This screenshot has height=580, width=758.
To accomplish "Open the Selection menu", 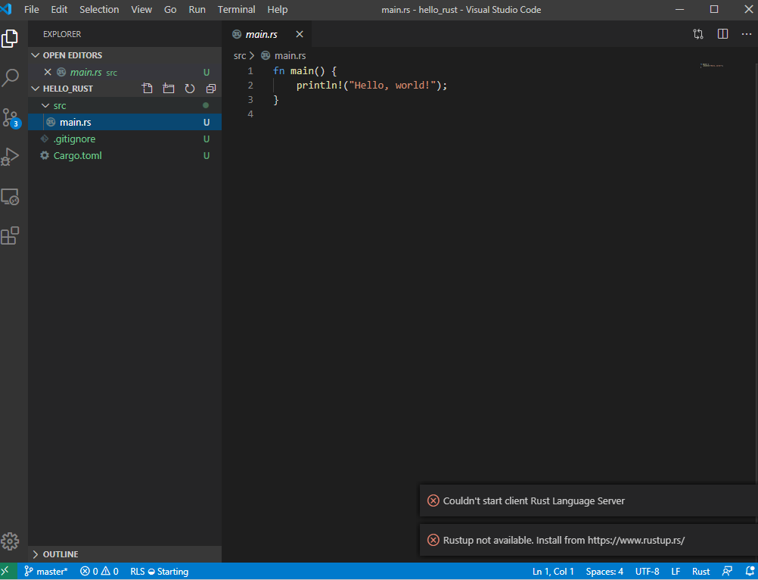I will [x=99, y=10].
